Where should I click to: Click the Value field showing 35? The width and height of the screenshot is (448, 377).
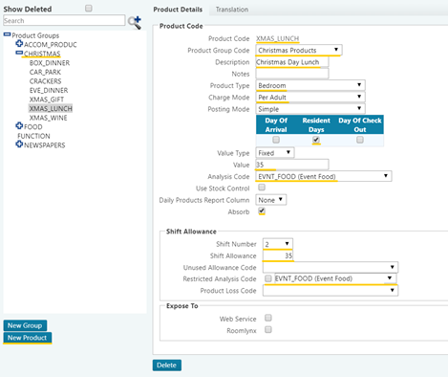pyautogui.click(x=292, y=165)
